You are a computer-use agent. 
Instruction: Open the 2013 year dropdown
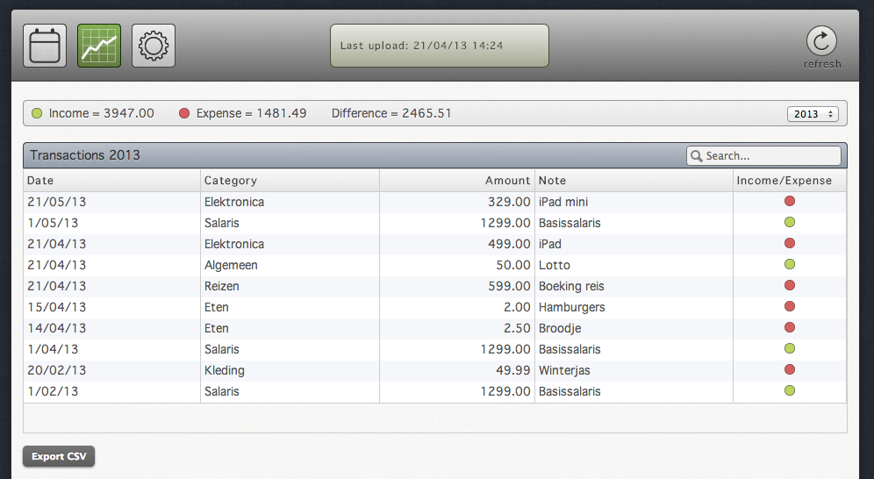click(813, 114)
